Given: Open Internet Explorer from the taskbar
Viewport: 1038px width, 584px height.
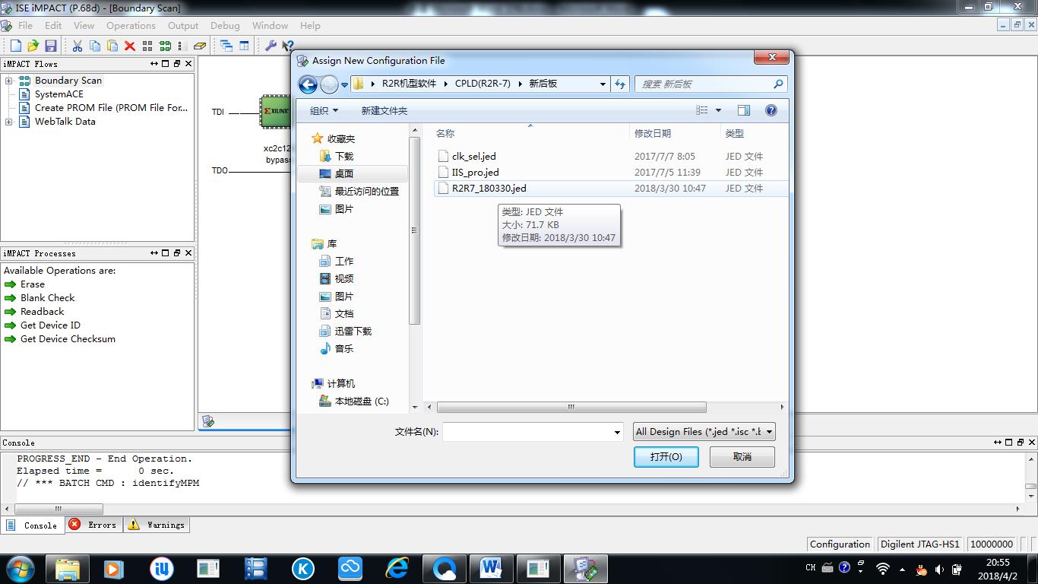Looking at the screenshot, I should tap(397, 567).
